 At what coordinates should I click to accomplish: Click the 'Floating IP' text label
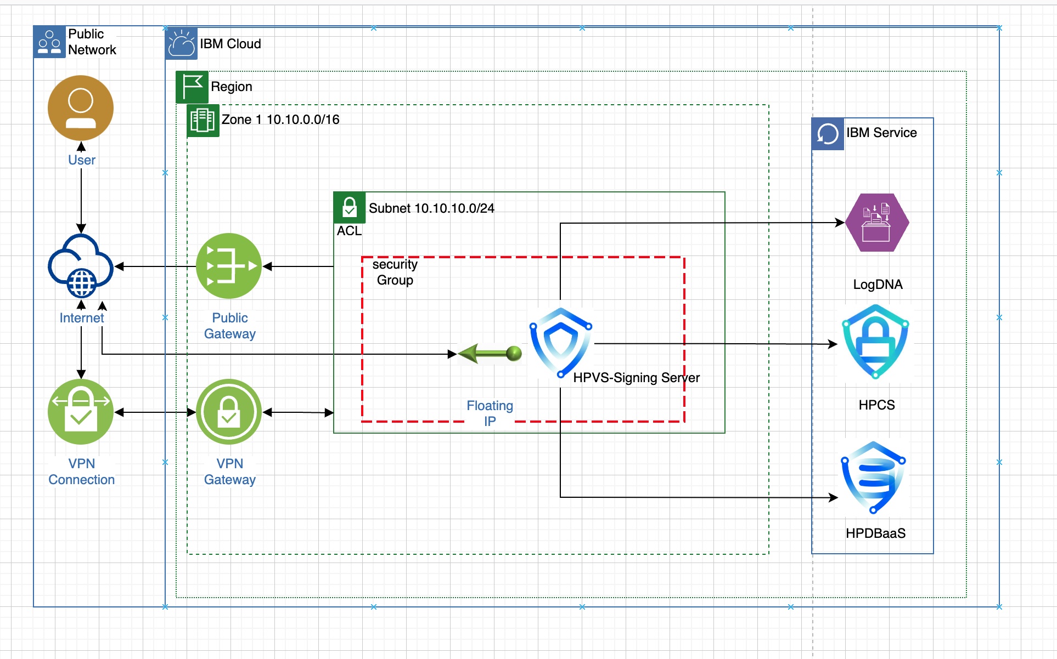click(490, 413)
